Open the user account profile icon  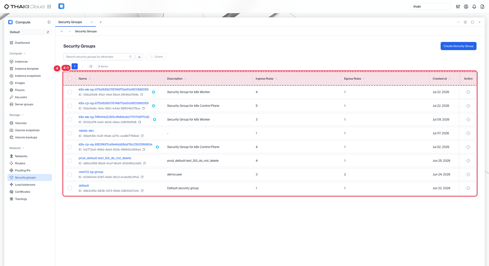(466, 7)
